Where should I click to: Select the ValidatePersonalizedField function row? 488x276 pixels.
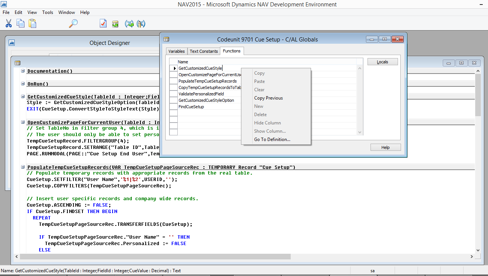[209, 94]
